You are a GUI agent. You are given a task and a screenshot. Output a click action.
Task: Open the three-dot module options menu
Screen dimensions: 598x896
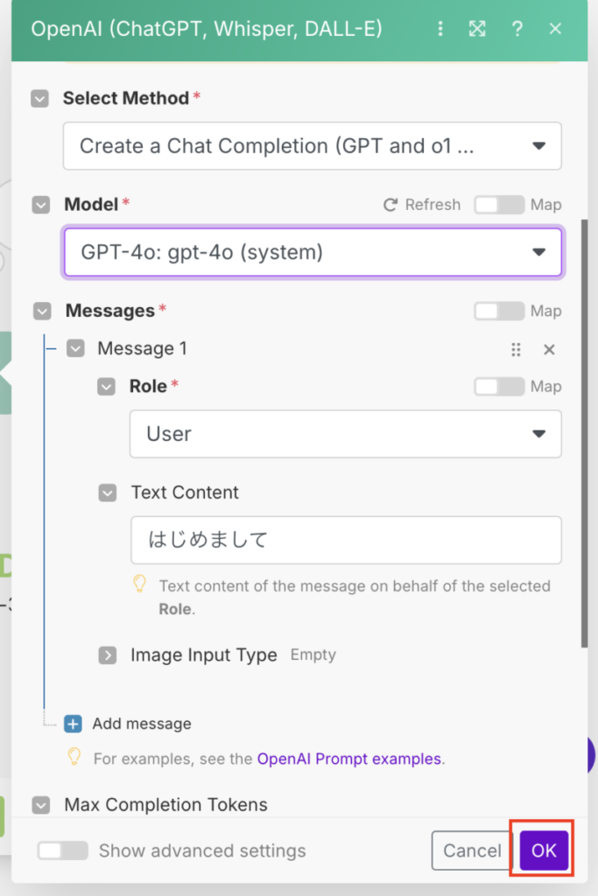pos(440,29)
